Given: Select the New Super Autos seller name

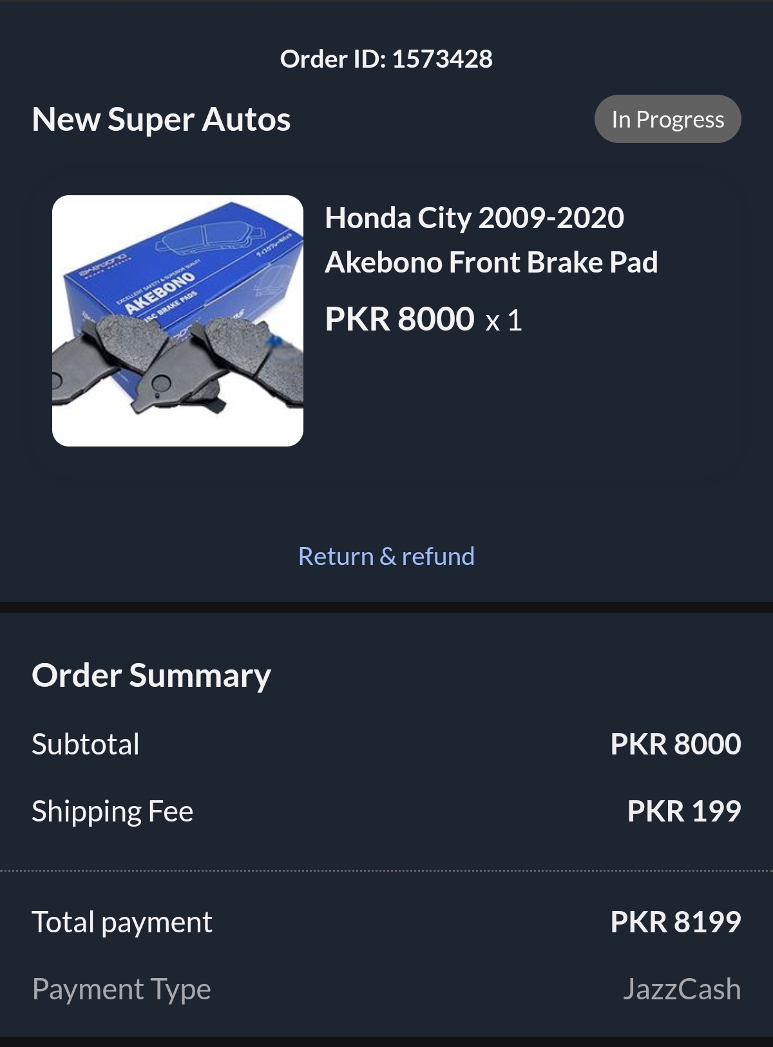Looking at the screenshot, I should tap(161, 119).
